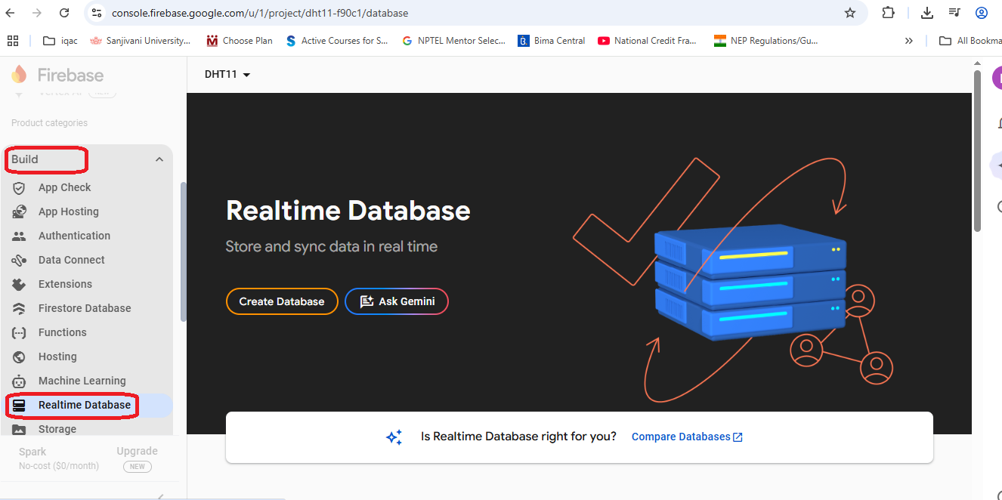Click Store and sync data text
Image resolution: width=1002 pixels, height=500 pixels.
[332, 246]
